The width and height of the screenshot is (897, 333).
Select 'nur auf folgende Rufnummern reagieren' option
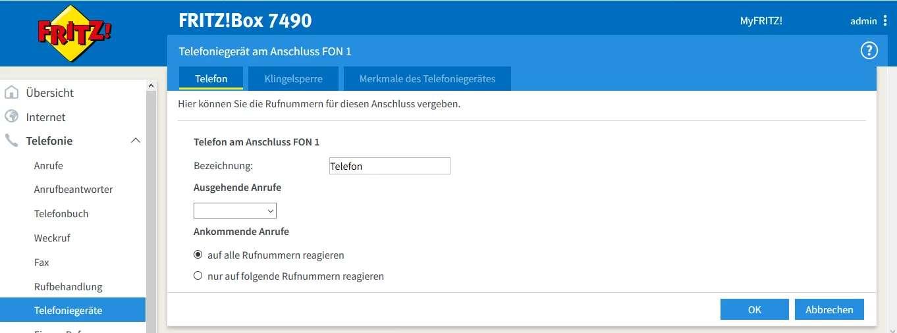pyautogui.click(x=198, y=276)
